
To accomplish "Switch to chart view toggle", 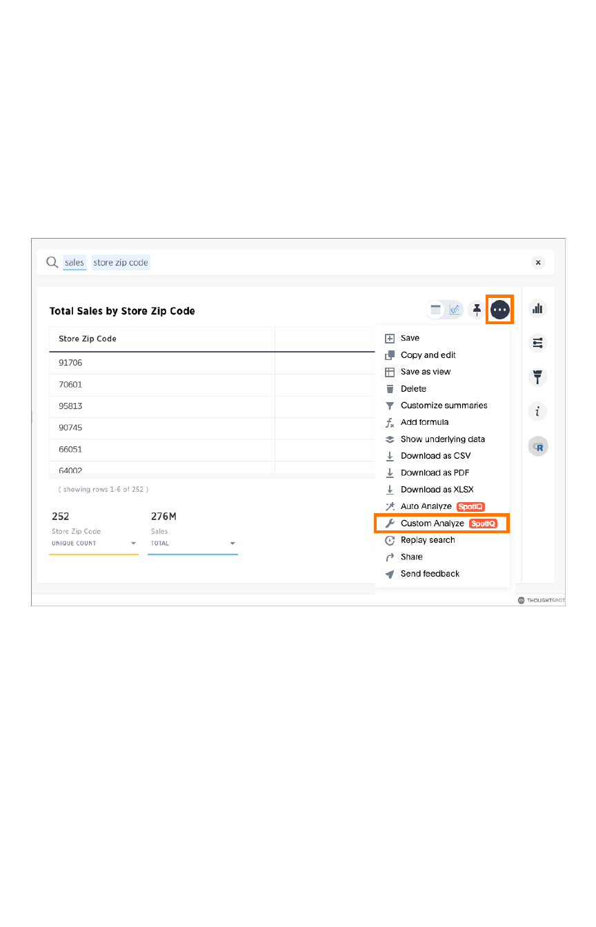I will pos(454,310).
